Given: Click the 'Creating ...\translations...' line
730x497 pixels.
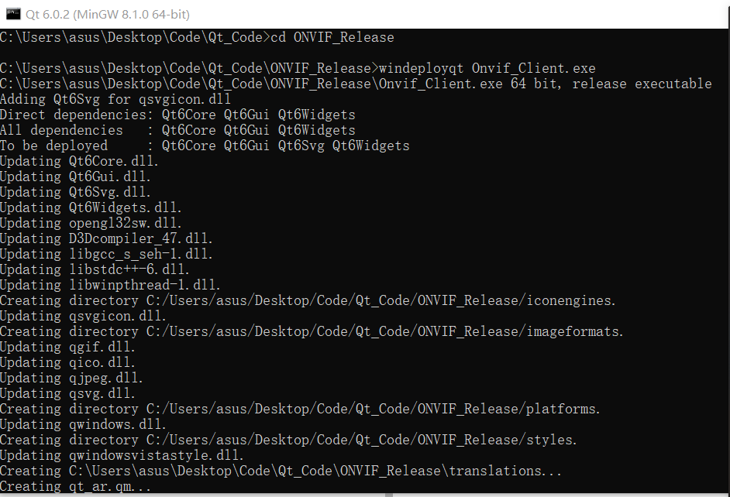Looking at the screenshot, I should pyautogui.click(x=281, y=471).
